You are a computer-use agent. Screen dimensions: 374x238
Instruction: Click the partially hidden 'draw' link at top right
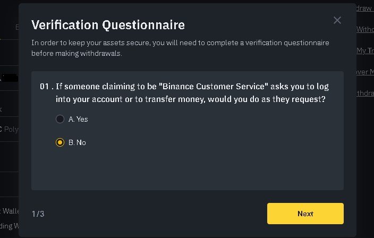click(x=364, y=8)
